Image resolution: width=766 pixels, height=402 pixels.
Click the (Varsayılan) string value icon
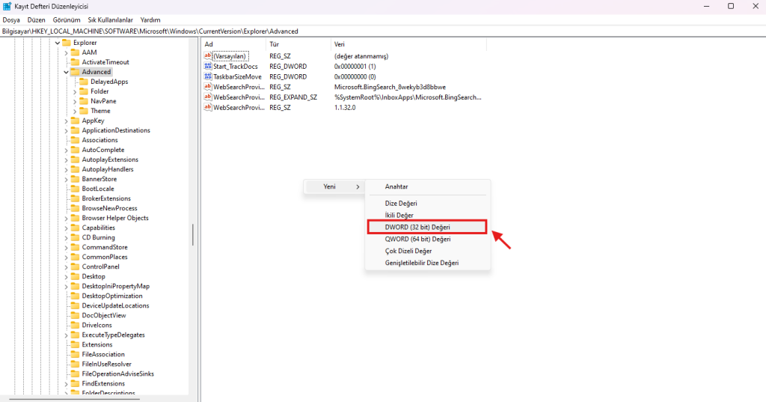[x=208, y=56]
